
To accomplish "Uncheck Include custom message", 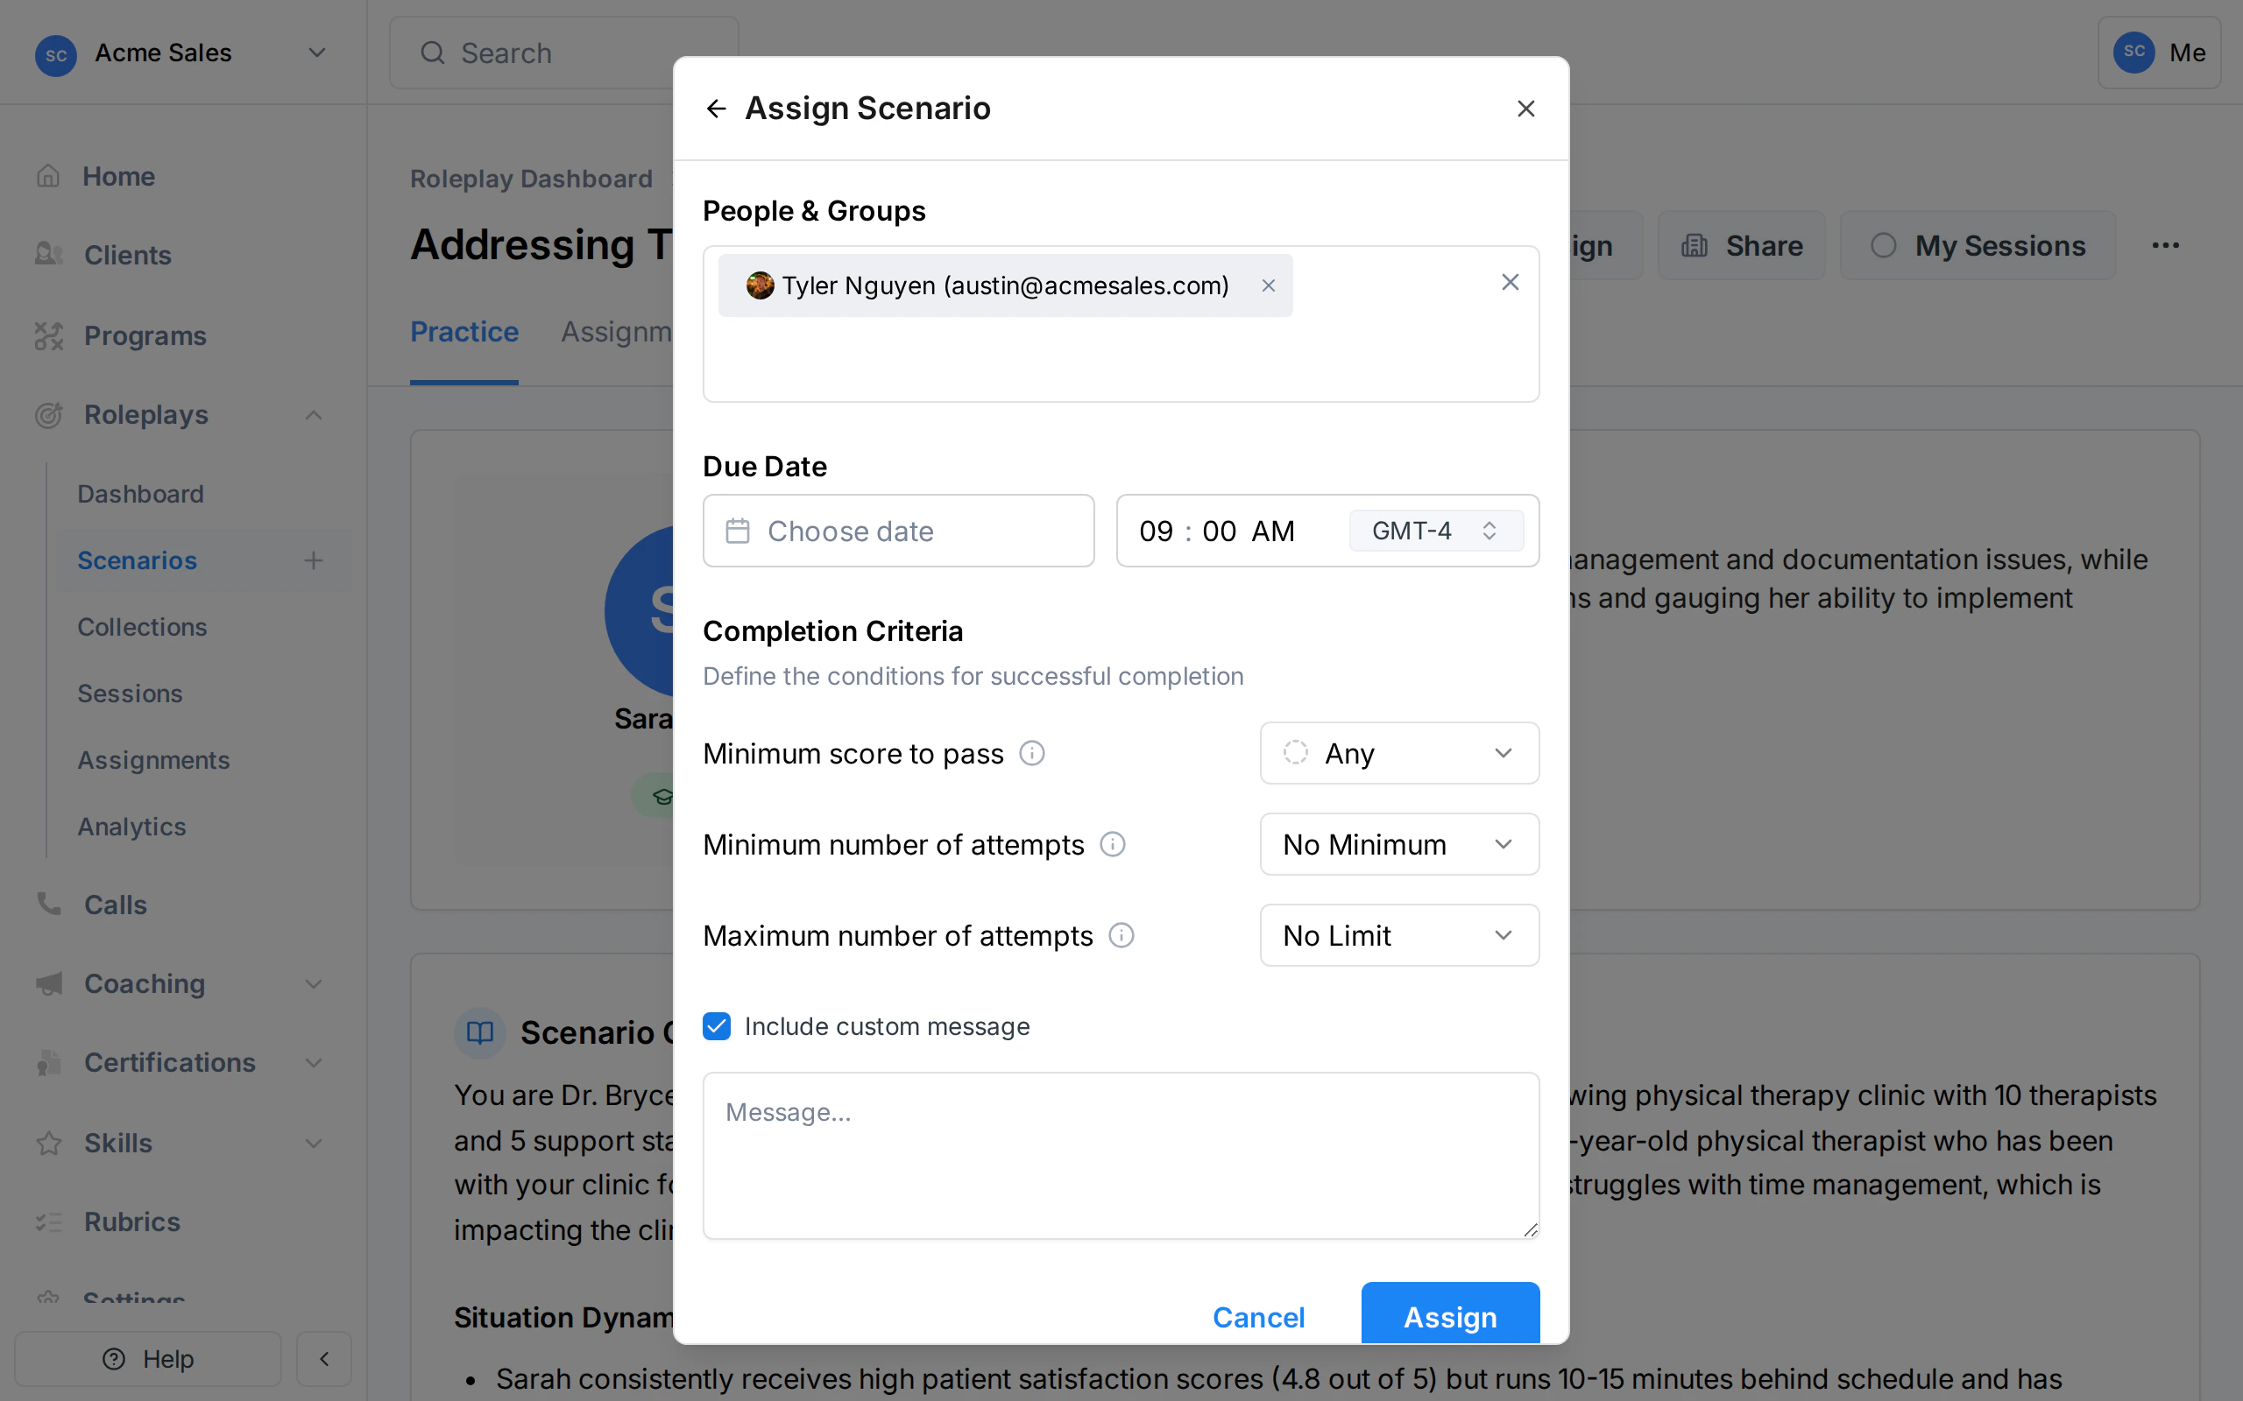I will [717, 1025].
